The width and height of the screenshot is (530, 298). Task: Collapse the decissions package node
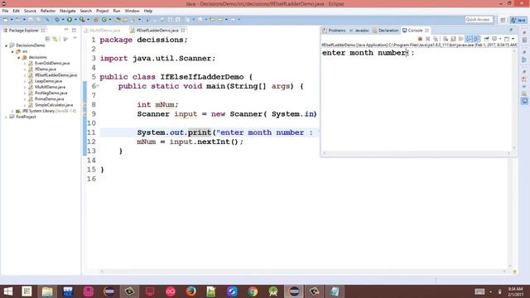(x=18, y=57)
